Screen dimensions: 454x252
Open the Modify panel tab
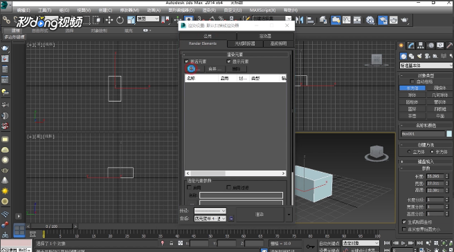pyautogui.click(x=411, y=46)
